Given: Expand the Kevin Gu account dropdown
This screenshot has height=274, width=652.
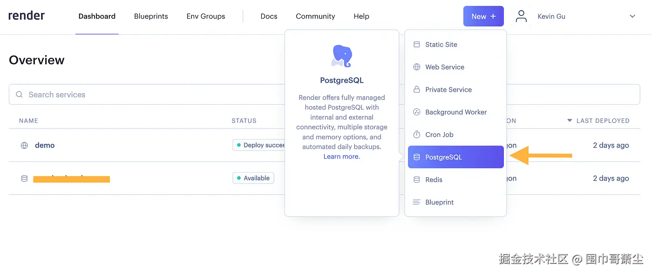Looking at the screenshot, I should coord(632,16).
